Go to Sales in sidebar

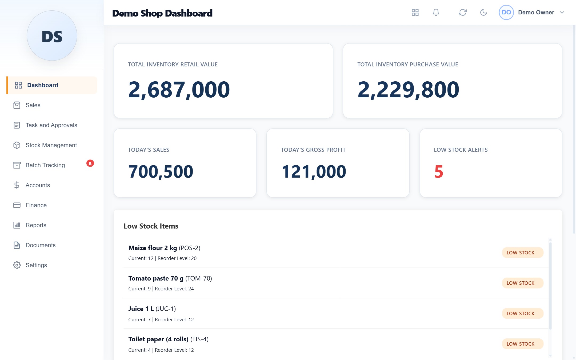click(x=33, y=105)
